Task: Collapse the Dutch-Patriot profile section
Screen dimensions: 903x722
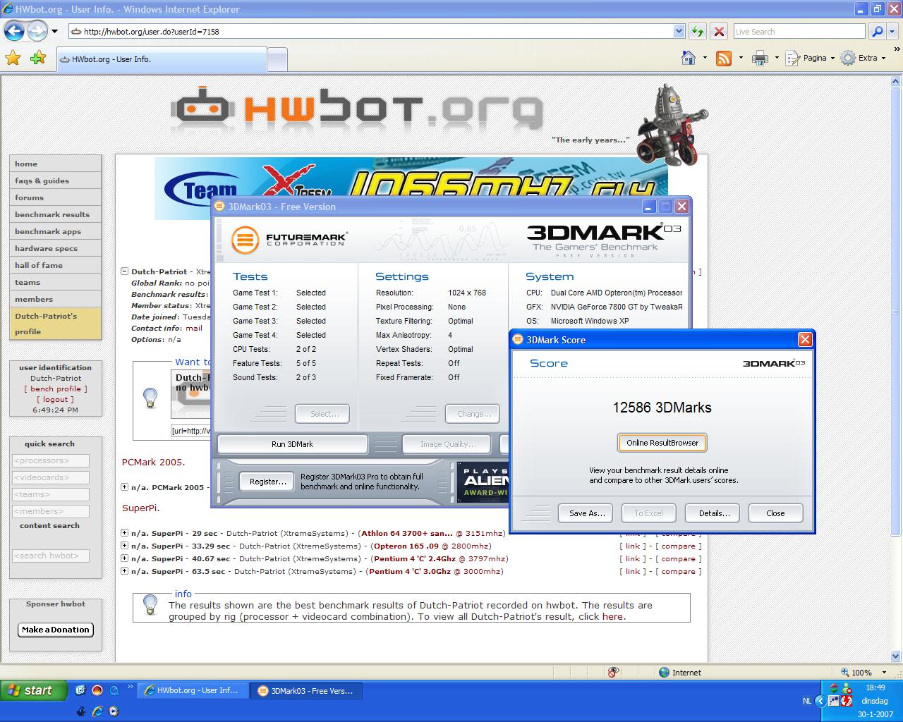Action: 125,271
